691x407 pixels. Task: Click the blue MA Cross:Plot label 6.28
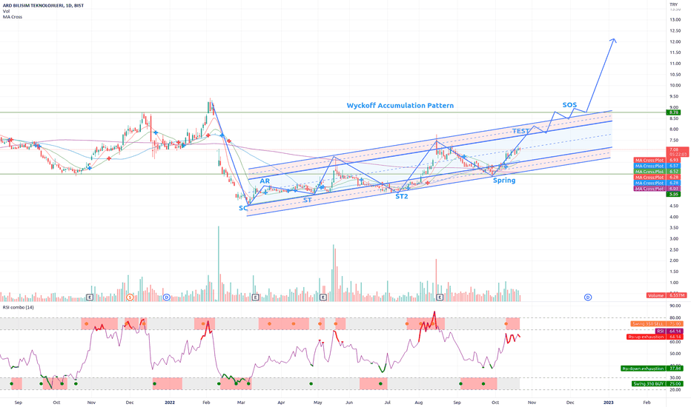tap(657, 183)
